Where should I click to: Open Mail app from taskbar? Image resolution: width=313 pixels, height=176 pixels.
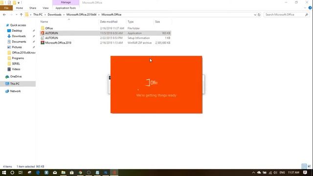[x=55, y=173]
